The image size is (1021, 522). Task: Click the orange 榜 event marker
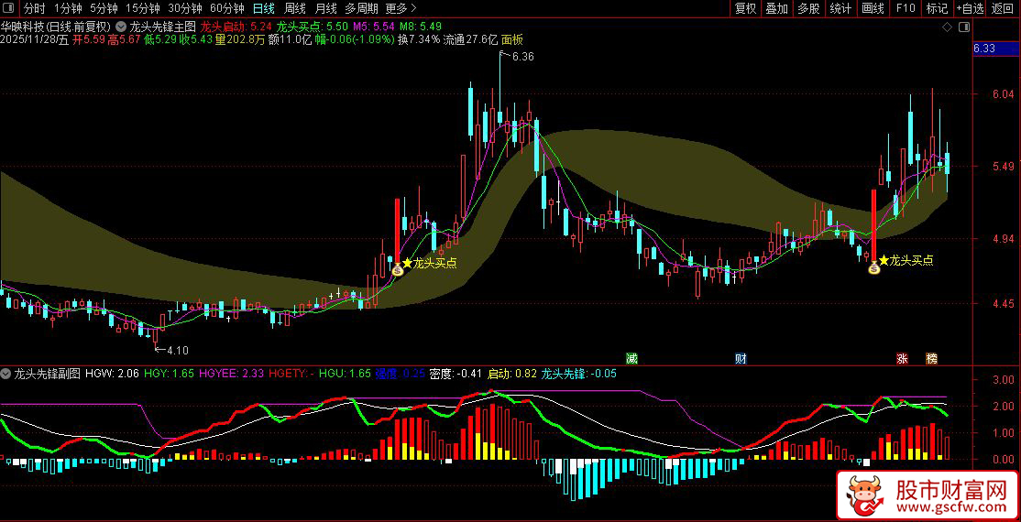[x=932, y=358]
